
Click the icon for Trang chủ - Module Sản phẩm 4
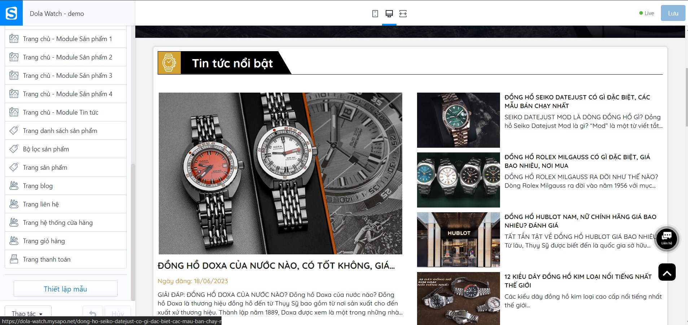14,94
